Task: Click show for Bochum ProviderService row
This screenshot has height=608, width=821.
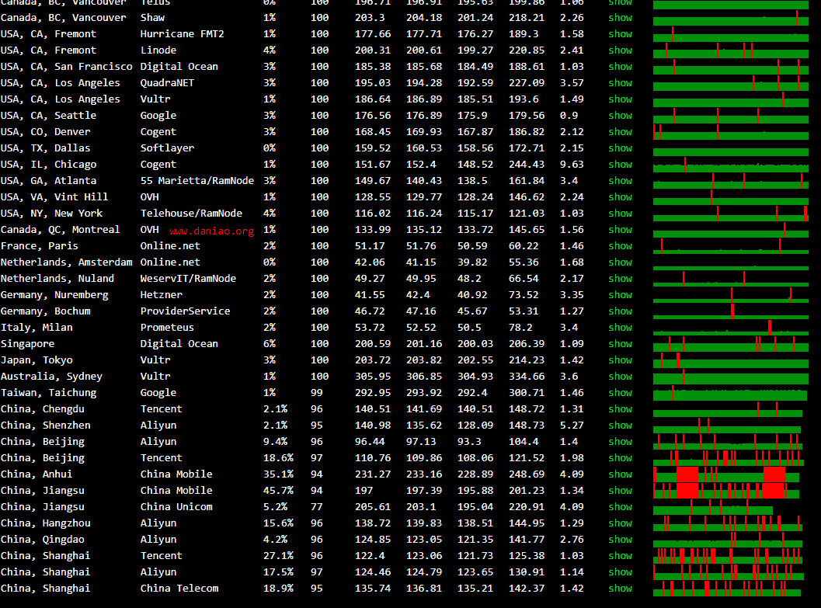Action: point(621,311)
